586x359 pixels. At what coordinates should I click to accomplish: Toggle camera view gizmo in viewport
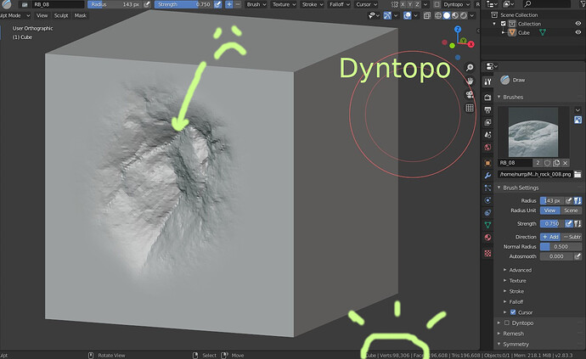[x=470, y=94]
